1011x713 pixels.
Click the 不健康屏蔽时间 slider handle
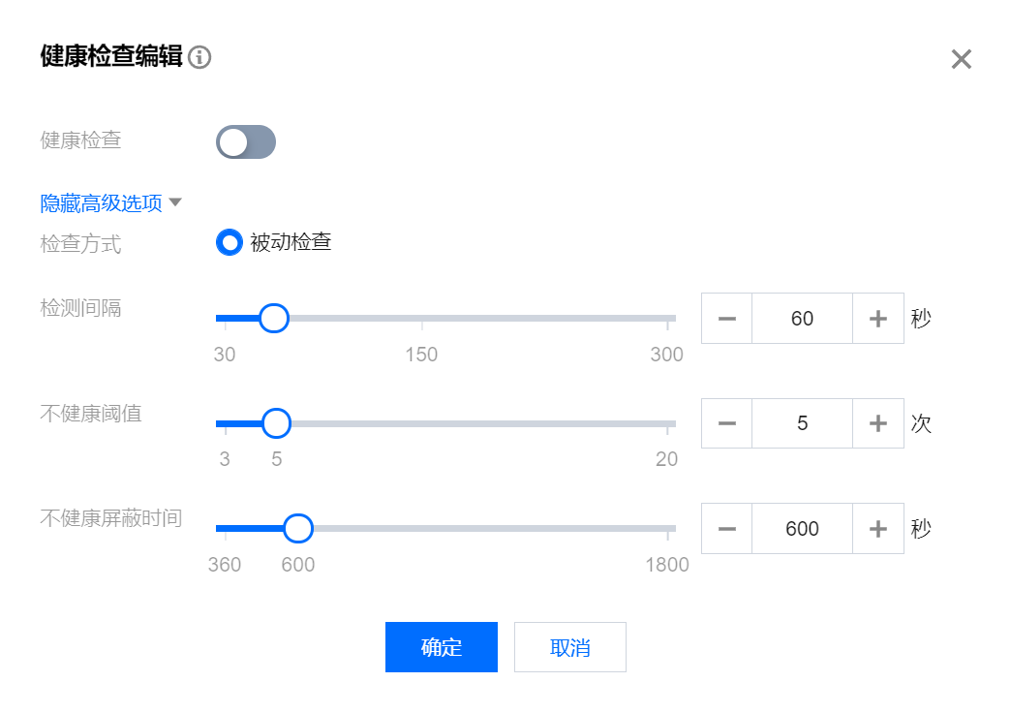(x=298, y=529)
